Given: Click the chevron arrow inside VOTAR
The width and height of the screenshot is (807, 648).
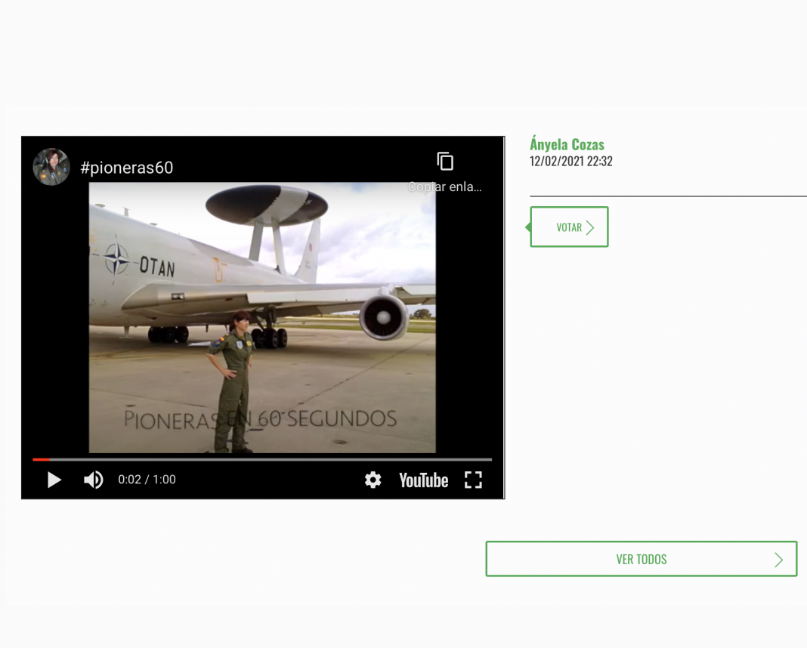Looking at the screenshot, I should [x=590, y=227].
